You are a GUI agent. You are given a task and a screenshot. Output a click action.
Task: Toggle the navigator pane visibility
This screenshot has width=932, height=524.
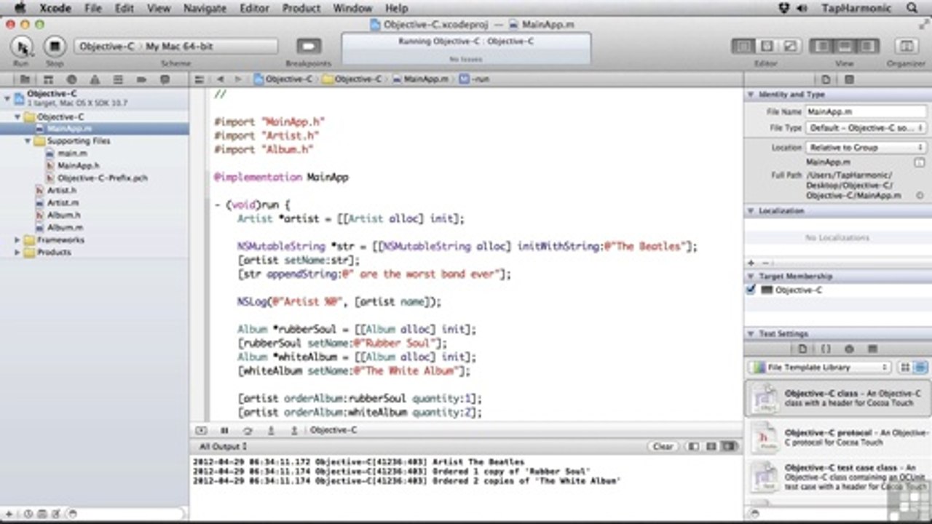822,47
